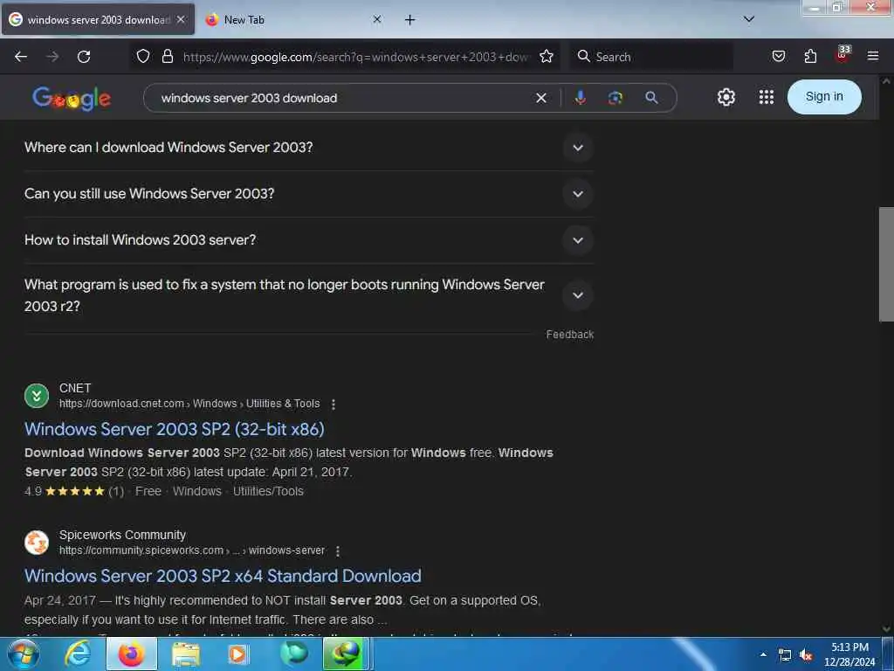The height and width of the screenshot is (671, 894).
Task: Focus the Google search query field
Action: [342, 98]
